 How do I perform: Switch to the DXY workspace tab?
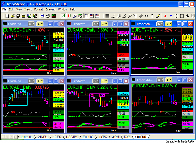pyautogui.click(x=127, y=137)
